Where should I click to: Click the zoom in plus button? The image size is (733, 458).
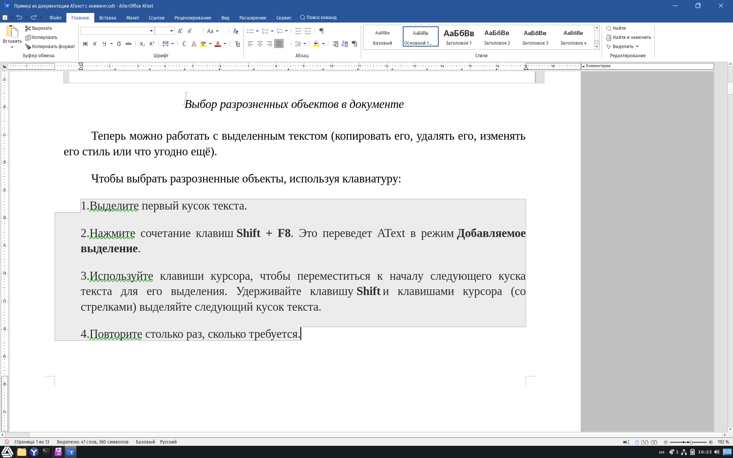click(x=710, y=442)
